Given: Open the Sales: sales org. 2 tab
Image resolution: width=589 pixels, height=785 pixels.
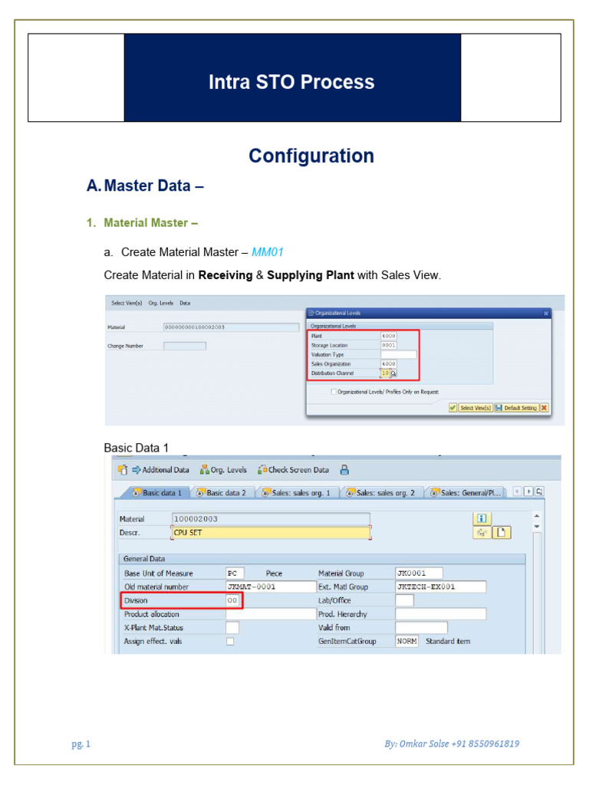Looking at the screenshot, I should coord(380,493).
